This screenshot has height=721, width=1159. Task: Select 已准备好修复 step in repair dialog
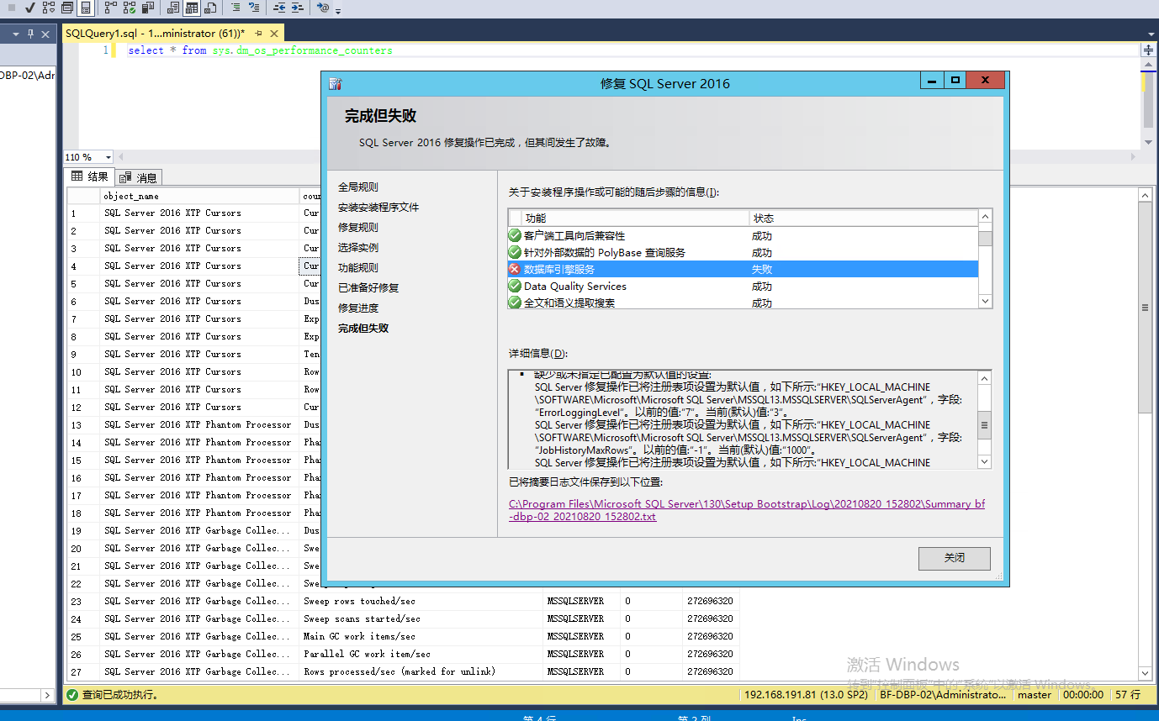(x=368, y=288)
